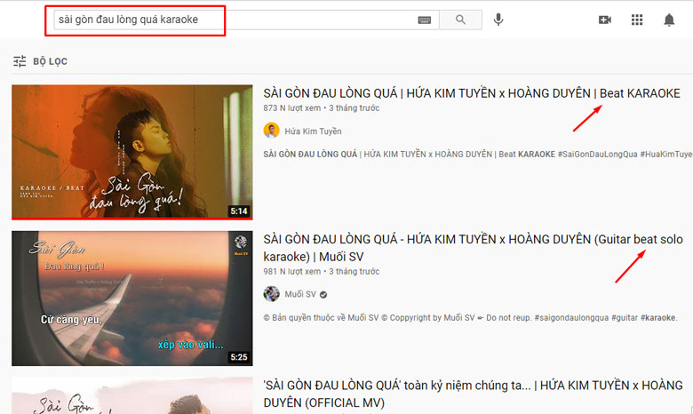Open the Muối SV channel name
The height and width of the screenshot is (414, 693).
coord(300,294)
